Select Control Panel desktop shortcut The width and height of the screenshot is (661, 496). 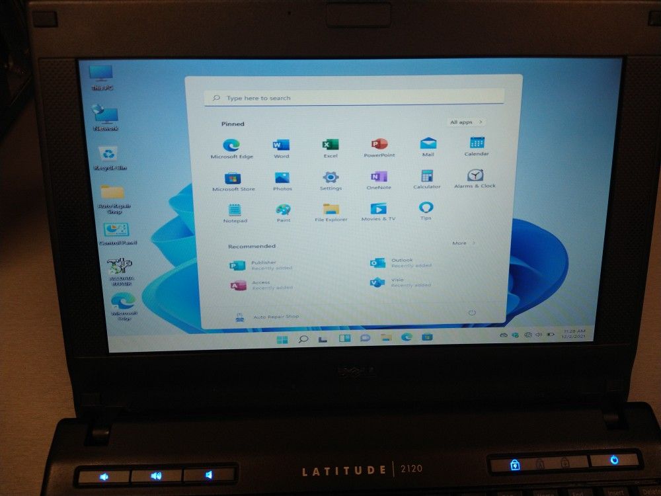click(x=117, y=234)
